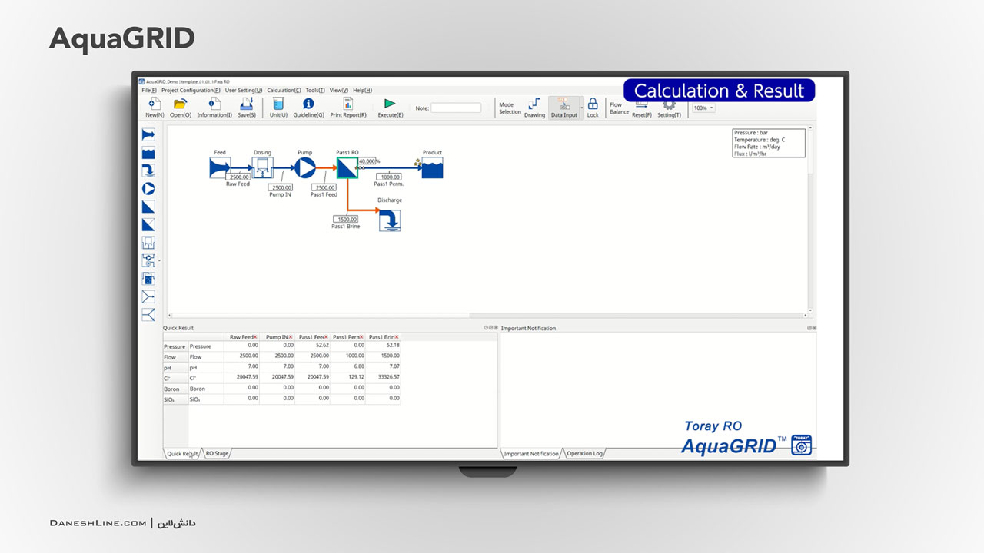The image size is (984, 553).
Task: Open the Help(H) menu
Action: tap(362, 90)
